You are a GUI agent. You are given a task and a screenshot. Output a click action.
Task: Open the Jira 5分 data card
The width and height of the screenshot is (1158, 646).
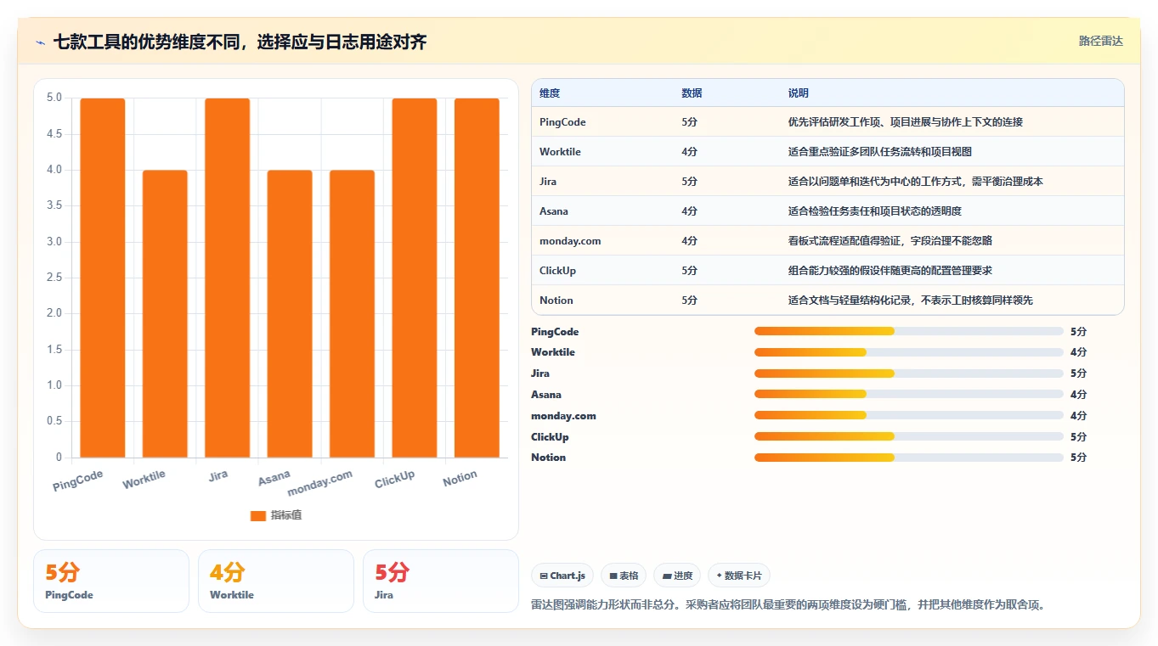click(x=441, y=581)
